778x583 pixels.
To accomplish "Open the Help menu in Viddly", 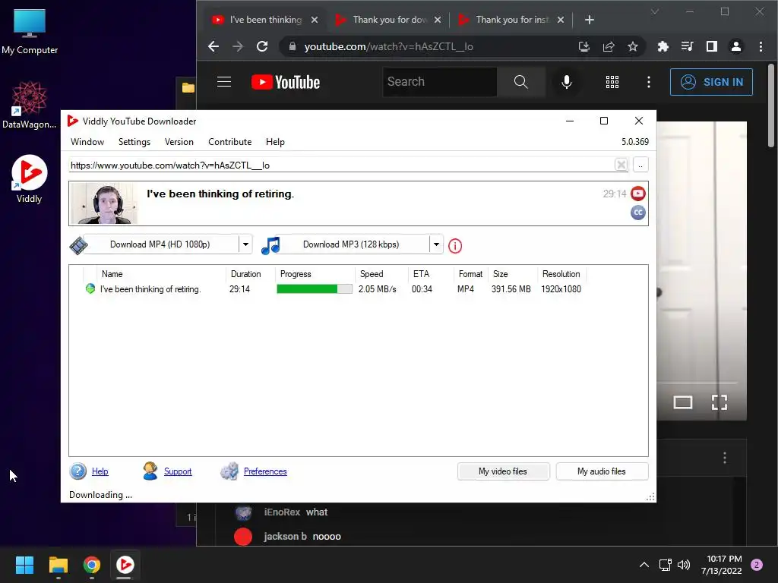I will 275,142.
